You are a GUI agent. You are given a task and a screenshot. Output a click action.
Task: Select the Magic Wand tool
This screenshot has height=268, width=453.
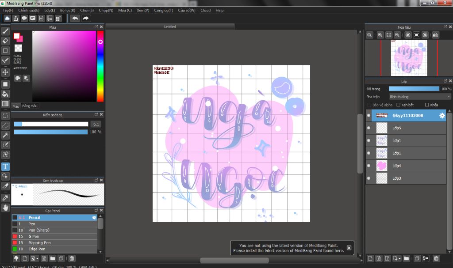pos(5,135)
